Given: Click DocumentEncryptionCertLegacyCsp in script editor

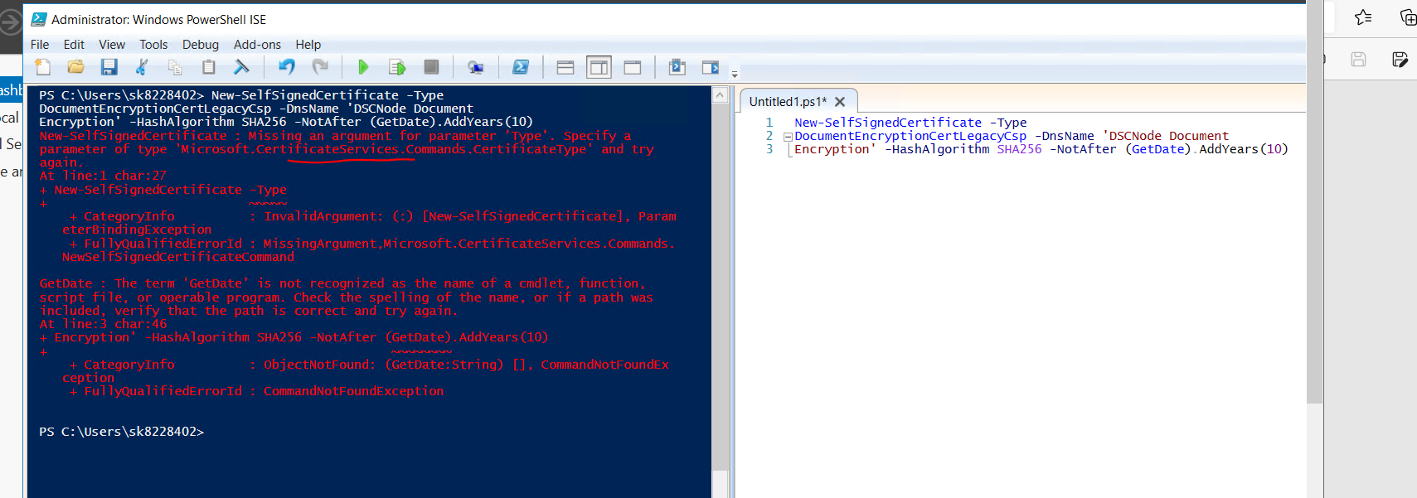Looking at the screenshot, I should point(910,136).
